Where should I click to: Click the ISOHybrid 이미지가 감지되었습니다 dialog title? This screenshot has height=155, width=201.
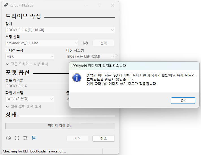tap(99, 66)
